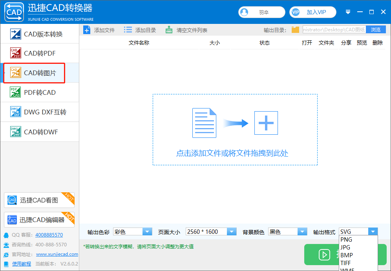Select JPG in output format list
Image resolution: width=391 pixels, height=271 pixels.
(358, 248)
